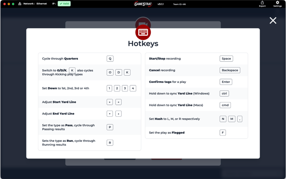Click the Q key badge
The width and height of the screenshot is (286, 179).
[x=110, y=59]
